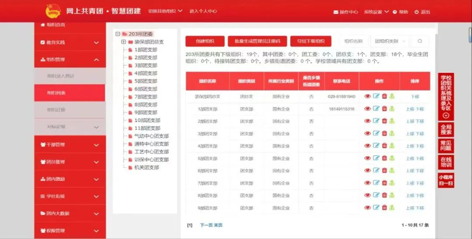Delete 7部团支部 with trash icon

[x=385, y=182]
